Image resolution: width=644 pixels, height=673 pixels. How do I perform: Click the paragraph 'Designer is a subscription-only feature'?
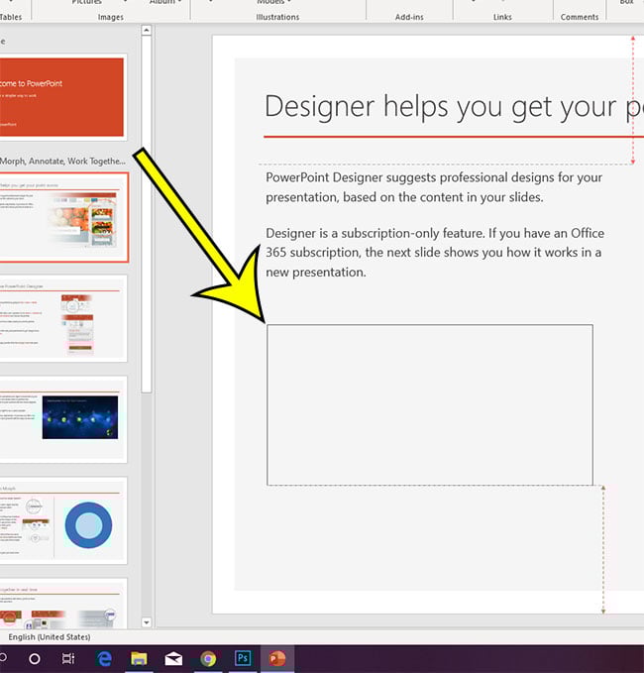(435, 253)
